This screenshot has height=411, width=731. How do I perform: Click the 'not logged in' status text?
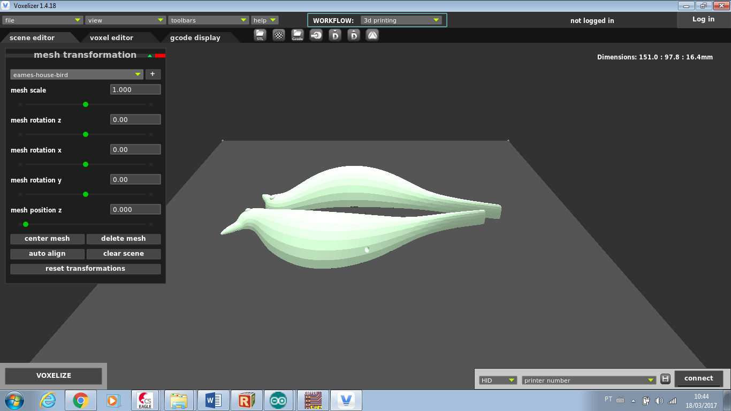tap(592, 21)
